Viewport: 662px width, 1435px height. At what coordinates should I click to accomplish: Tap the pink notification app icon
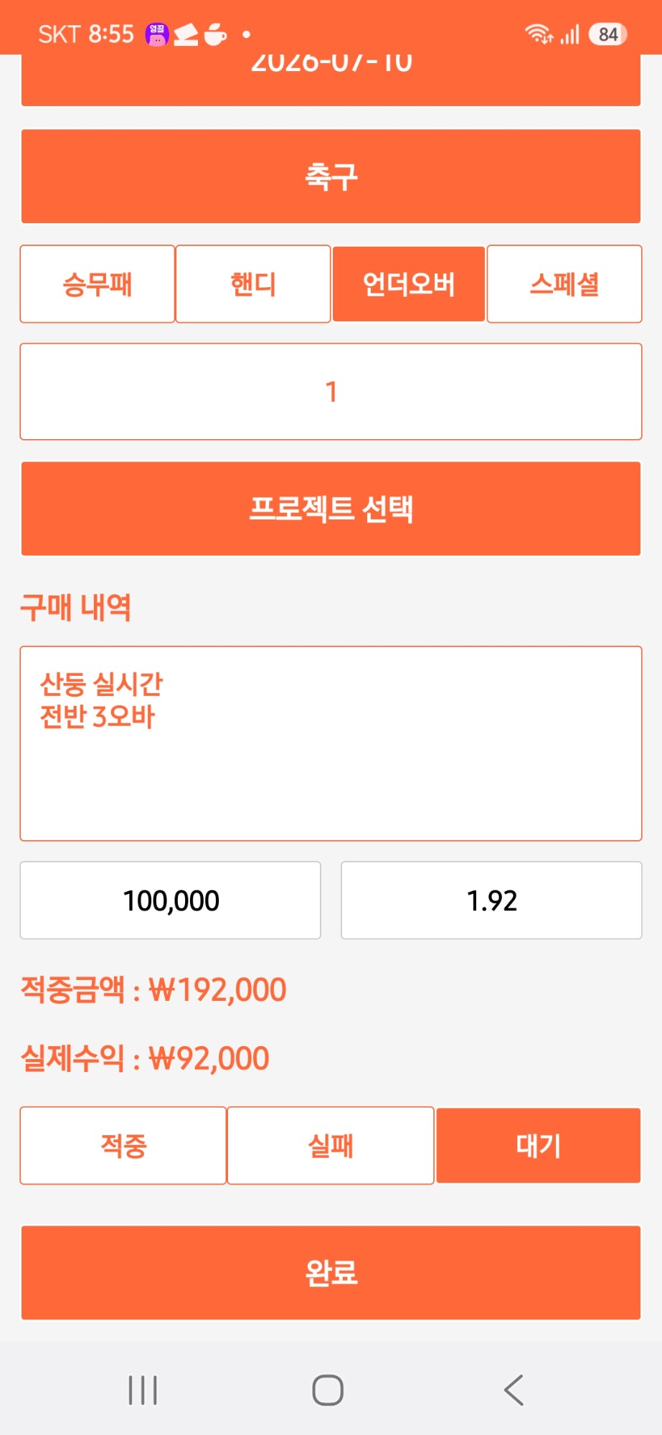tap(157, 34)
